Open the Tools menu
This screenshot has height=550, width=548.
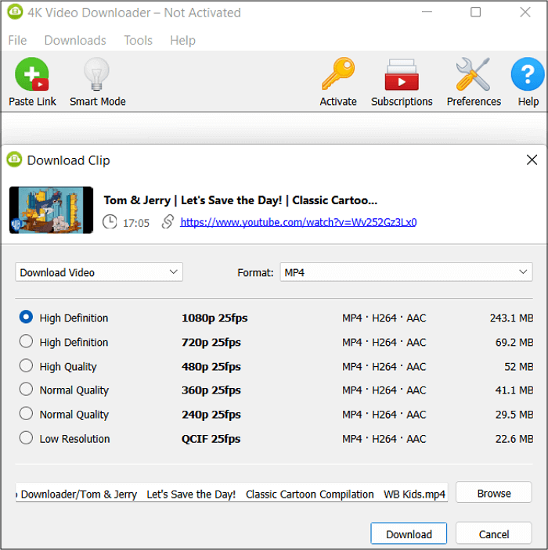[x=138, y=41]
